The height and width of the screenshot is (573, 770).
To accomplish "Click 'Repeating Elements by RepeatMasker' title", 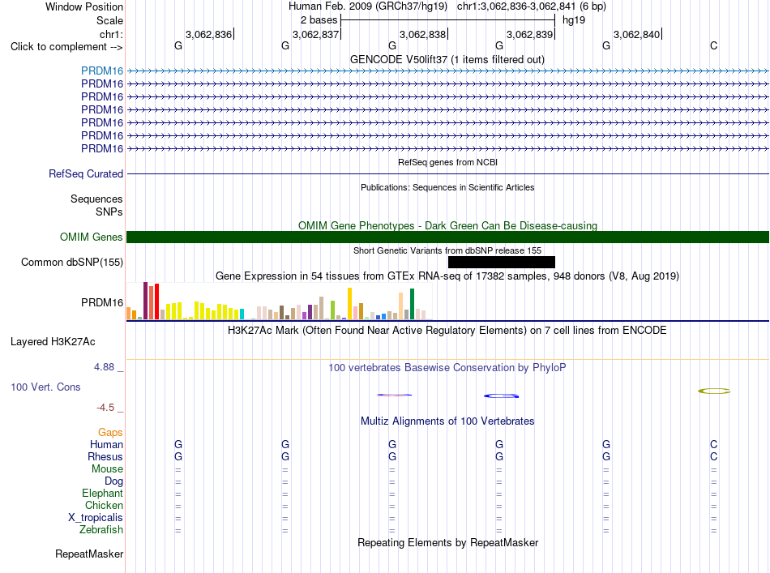I will click(447, 542).
